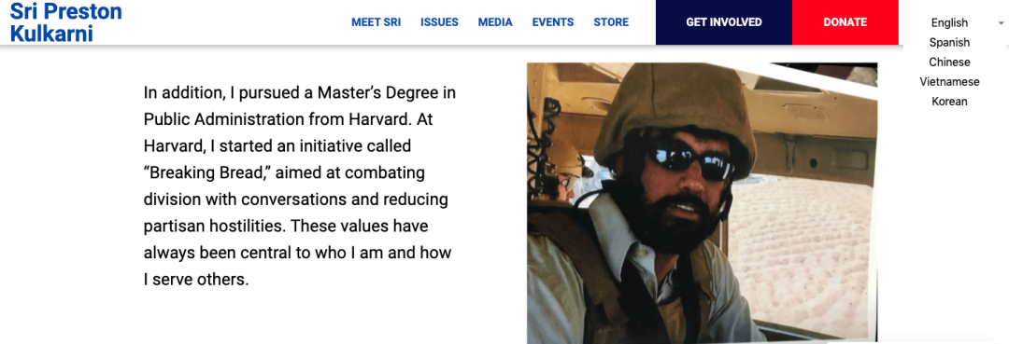Choose Spanish from the language list
The height and width of the screenshot is (344, 1009).
tap(949, 42)
